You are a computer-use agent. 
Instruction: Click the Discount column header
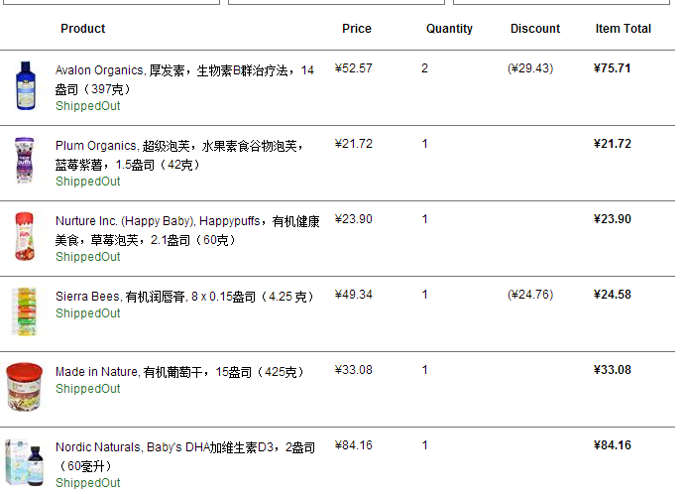tap(535, 29)
